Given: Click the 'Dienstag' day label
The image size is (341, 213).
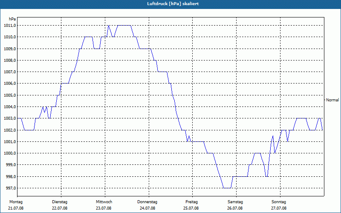Looking at the screenshot, I should (x=60, y=202).
